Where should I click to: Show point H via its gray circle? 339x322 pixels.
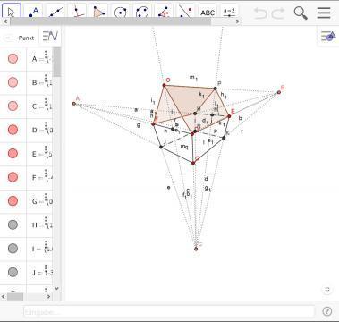coord(13,225)
